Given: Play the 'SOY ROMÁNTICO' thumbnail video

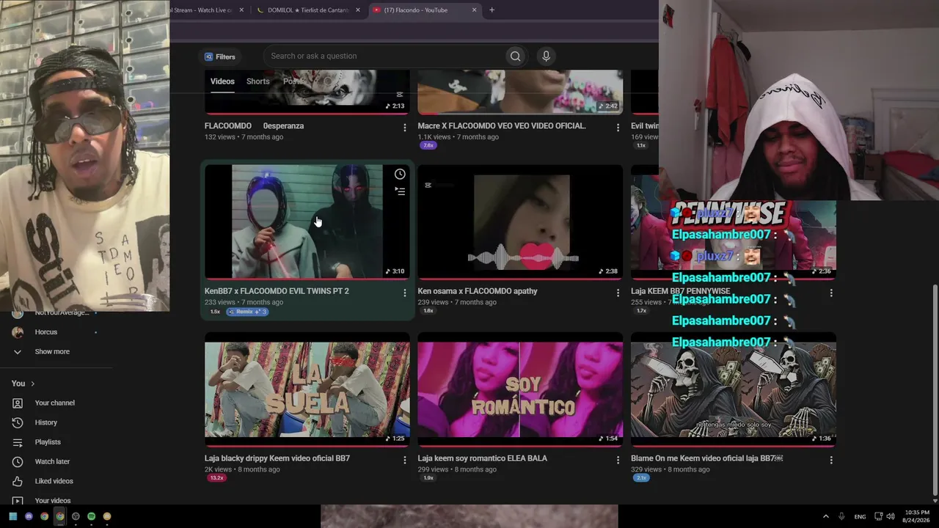Looking at the screenshot, I should [x=520, y=389].
